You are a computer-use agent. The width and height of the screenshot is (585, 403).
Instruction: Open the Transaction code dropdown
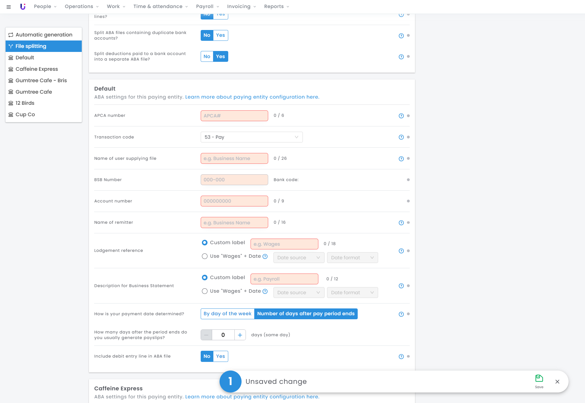251,137
